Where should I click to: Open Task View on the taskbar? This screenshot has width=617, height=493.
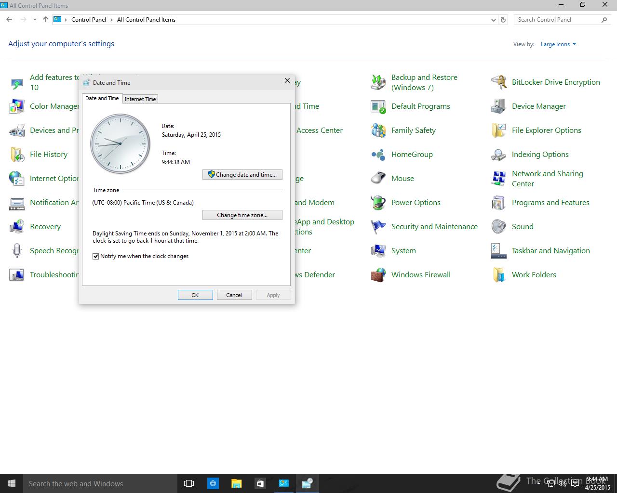[189, 483]
